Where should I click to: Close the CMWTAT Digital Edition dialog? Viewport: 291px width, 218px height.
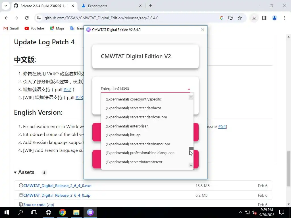[203, 30]
